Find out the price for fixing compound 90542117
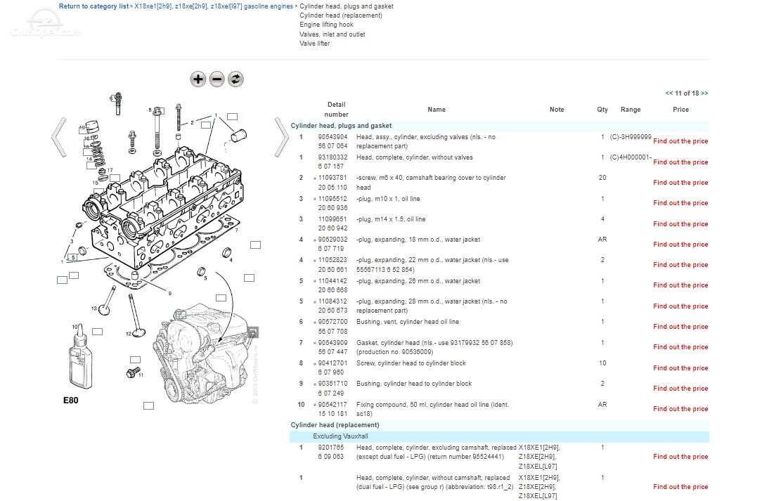This screenshot has width=781, height=501. (x=680, y=409)
